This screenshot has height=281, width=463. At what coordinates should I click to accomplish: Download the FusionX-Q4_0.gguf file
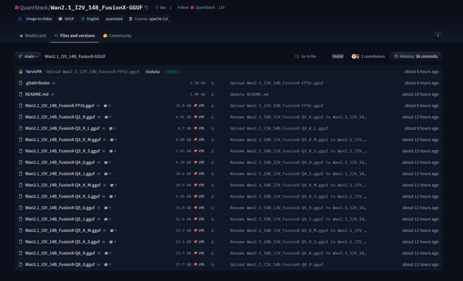tap(212, 162)
